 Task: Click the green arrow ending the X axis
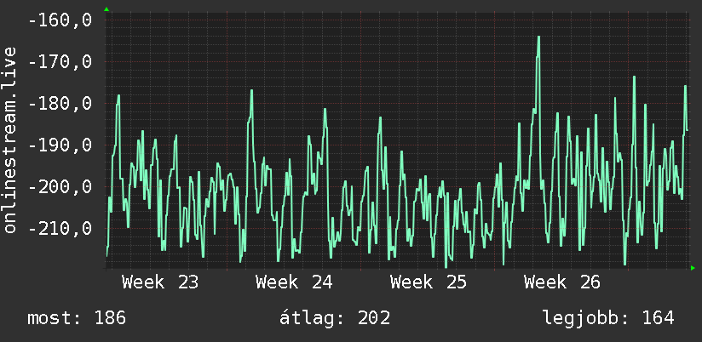693,268
